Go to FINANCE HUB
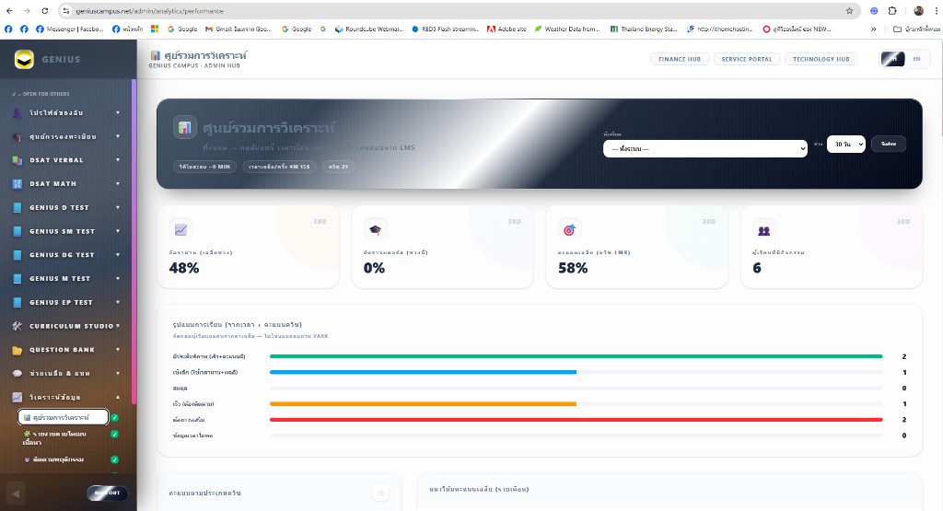This screenshot has height=511, width=943. tap(680, 59)
